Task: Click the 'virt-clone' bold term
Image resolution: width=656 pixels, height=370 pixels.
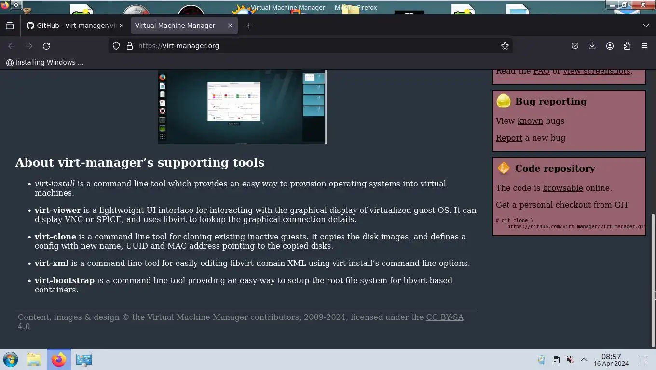Action: (x=55, y=237)
